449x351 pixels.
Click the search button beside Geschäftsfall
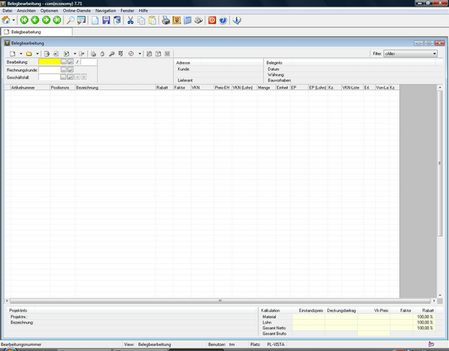pyautogui.click(x=70, y=77)
